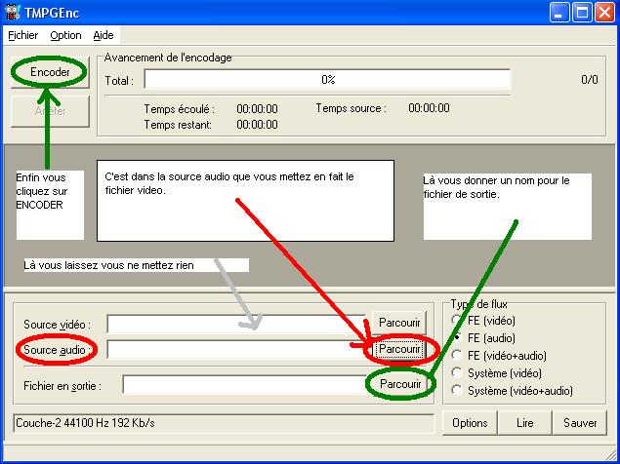Click the Temps écoulé label
620x464 pixels.
click(179, 109)
